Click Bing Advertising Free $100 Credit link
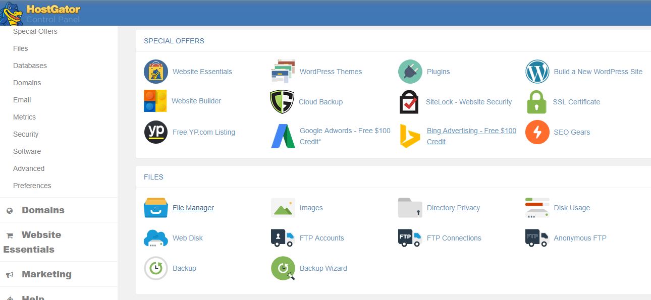Image resolution: width=651 pixels, height=300 pixels. click(x=472, y=136)
